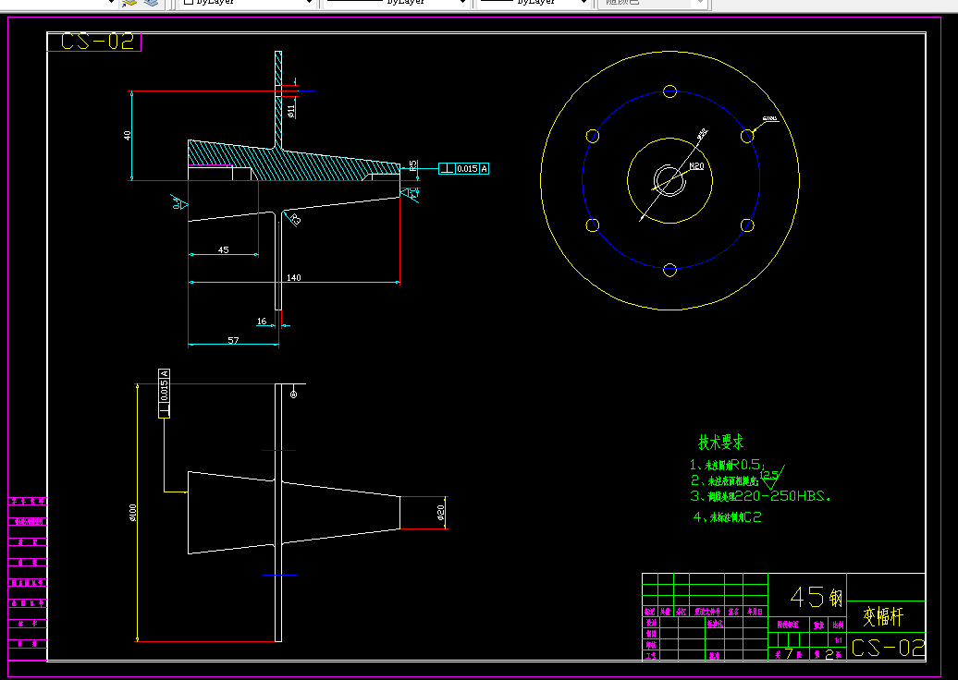Select the upper-left bolt hole on the blue circle
The width and height of the screenshot is (958, 680).
(x=593, y=136)
